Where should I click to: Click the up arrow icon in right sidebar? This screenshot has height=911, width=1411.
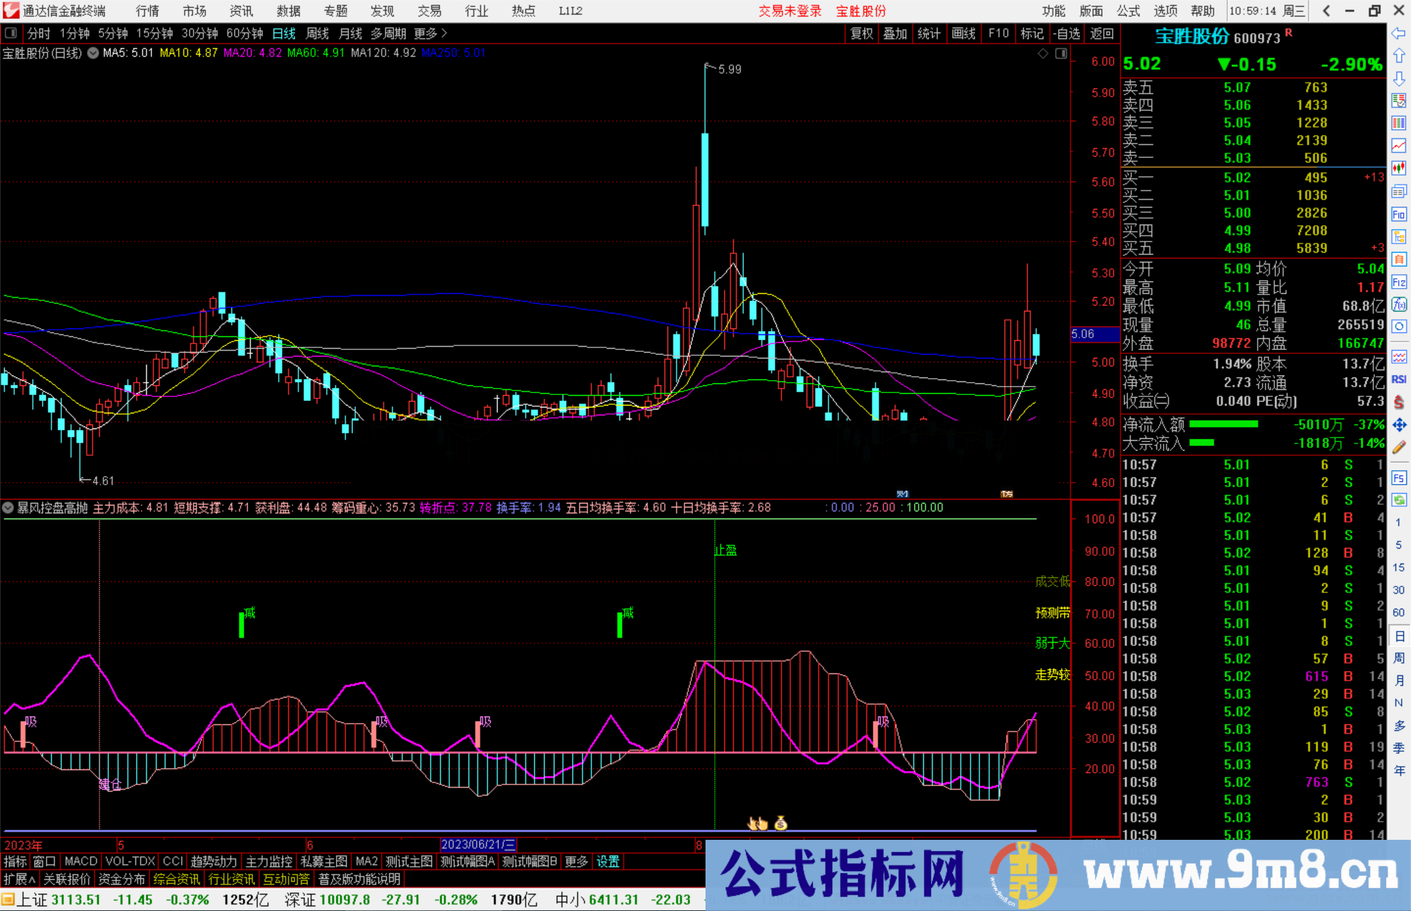click(x=1399, y=56)
